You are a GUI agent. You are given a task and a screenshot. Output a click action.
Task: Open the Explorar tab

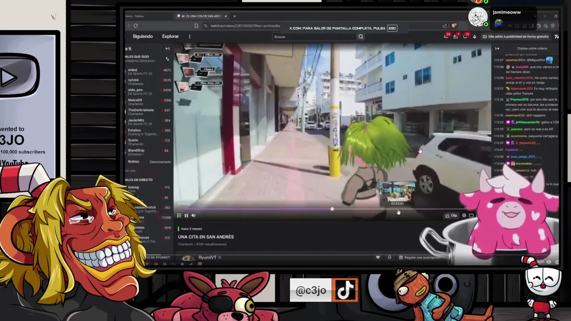[170, 37]
